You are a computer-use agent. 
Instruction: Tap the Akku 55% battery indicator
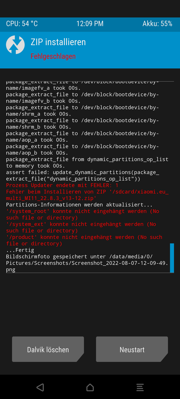(x=157, y=24)
